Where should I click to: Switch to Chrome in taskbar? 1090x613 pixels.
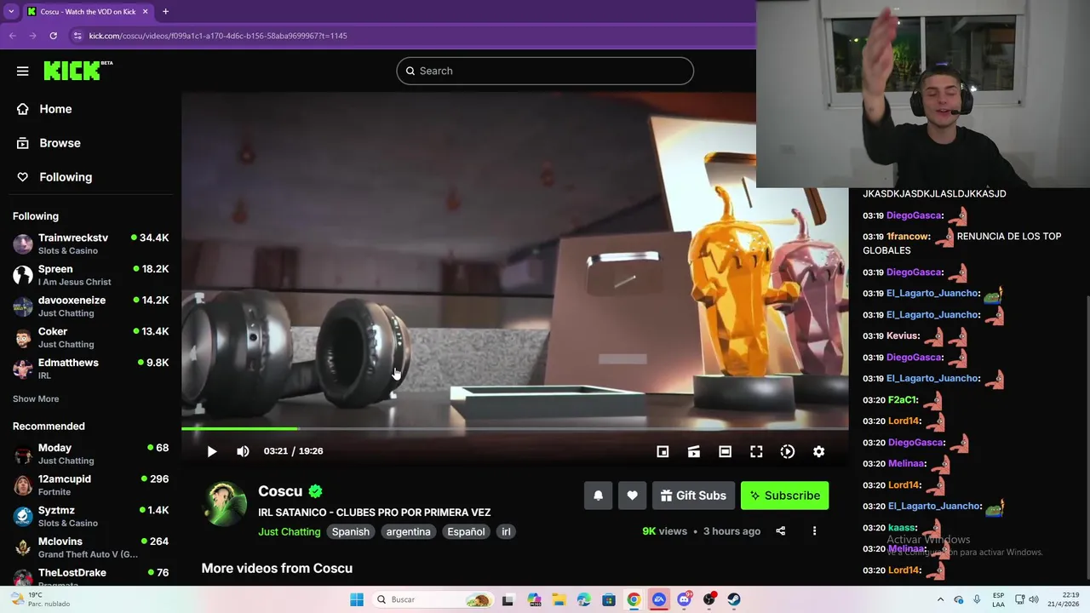pos(634,599)
